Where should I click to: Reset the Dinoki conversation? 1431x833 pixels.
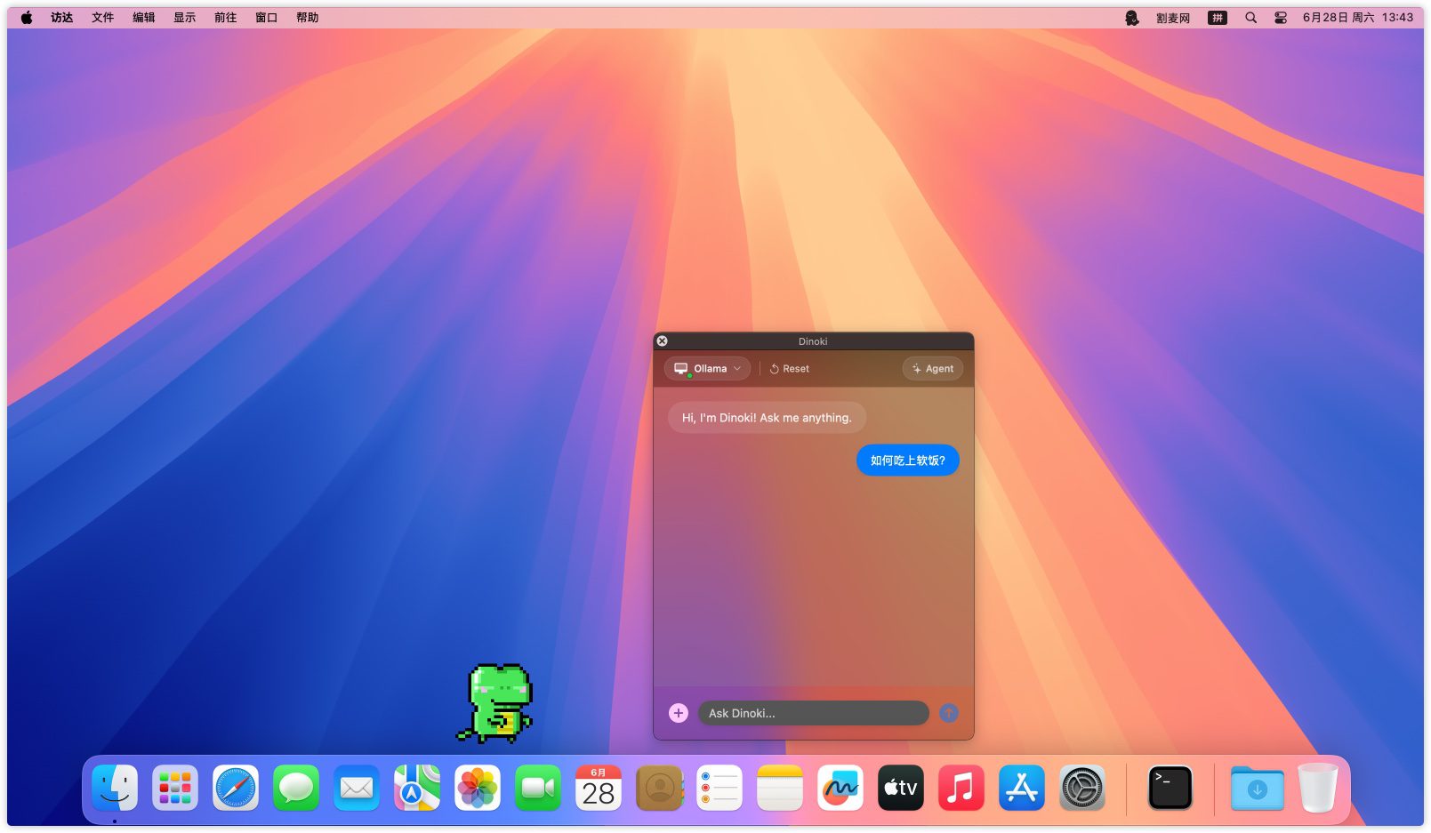pos(790,369)
